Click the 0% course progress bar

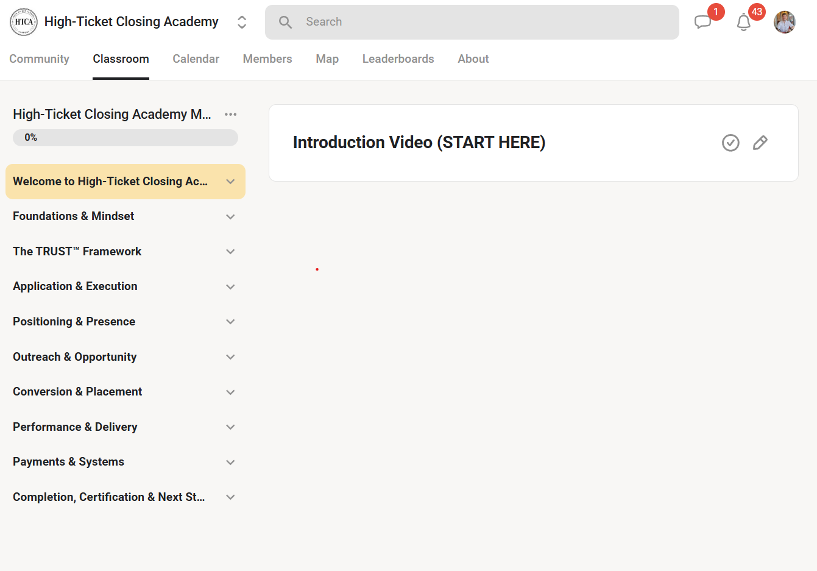pos(126,138)
